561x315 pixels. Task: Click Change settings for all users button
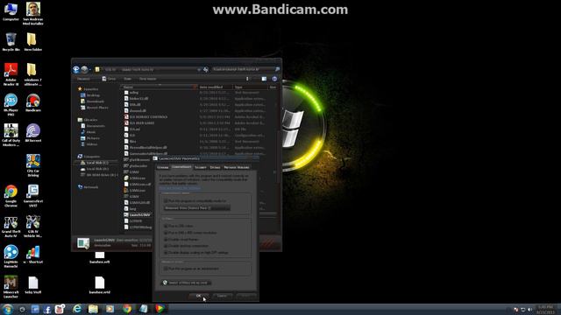tap(186, 283)
